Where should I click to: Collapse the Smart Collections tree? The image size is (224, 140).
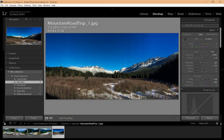pos(9,76)
